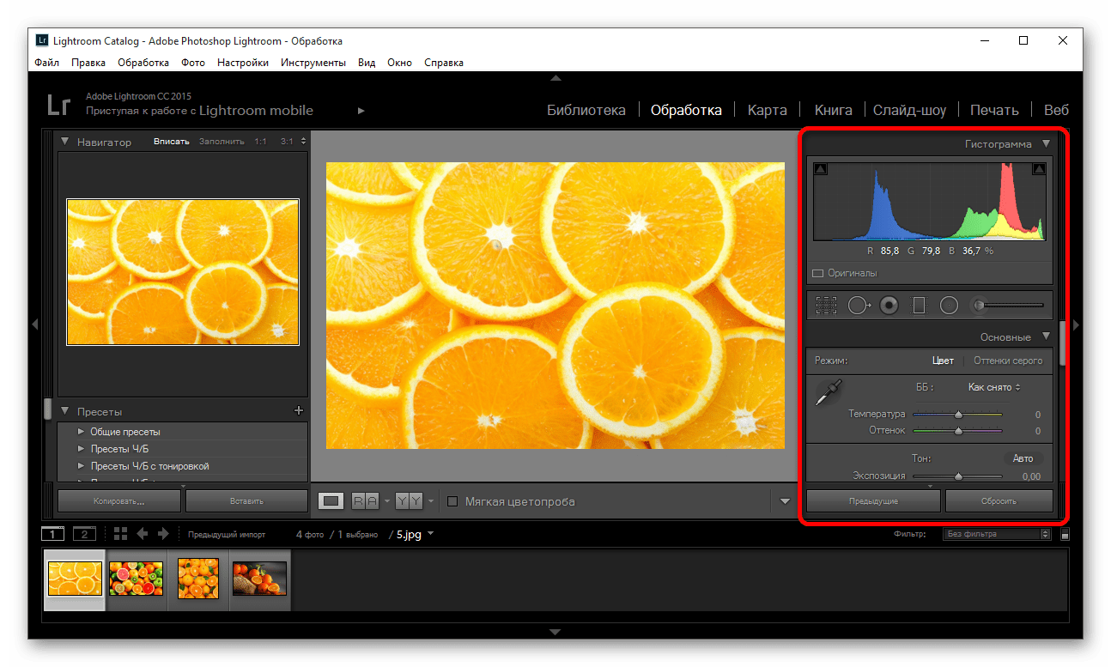Switch to Loupe view mode button
Screen dimensions: 1111x667
click(331, 501)
